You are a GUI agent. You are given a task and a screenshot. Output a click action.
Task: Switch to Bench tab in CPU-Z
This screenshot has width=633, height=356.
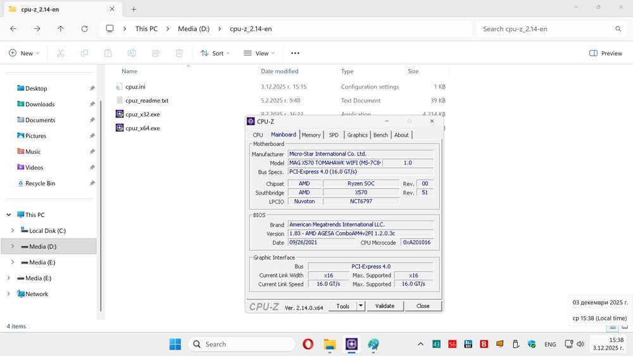coord(380,135)
